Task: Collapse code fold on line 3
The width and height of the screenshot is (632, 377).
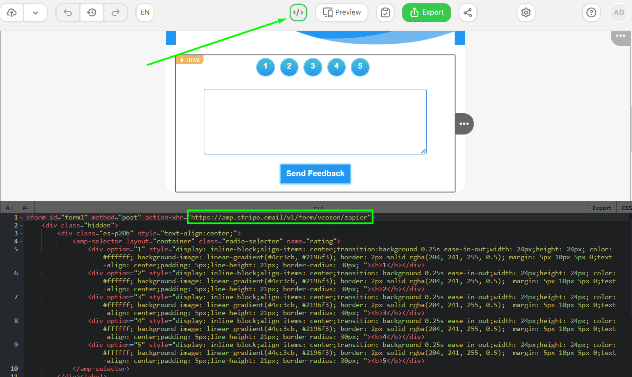Action: coord(21,234)
